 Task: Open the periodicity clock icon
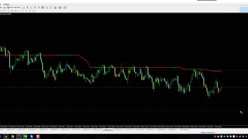click(60, 7)
